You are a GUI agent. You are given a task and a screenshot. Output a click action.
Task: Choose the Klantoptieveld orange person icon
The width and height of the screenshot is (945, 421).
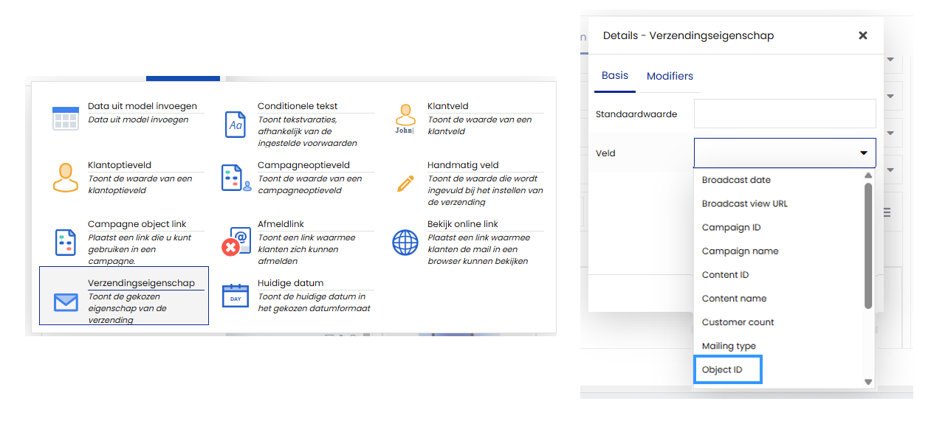[65, 178]
